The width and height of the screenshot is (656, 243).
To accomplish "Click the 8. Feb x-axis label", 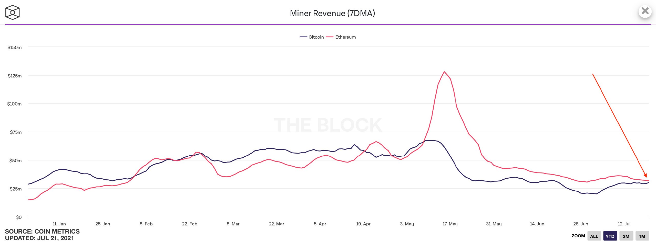I will tap(146, 224).
